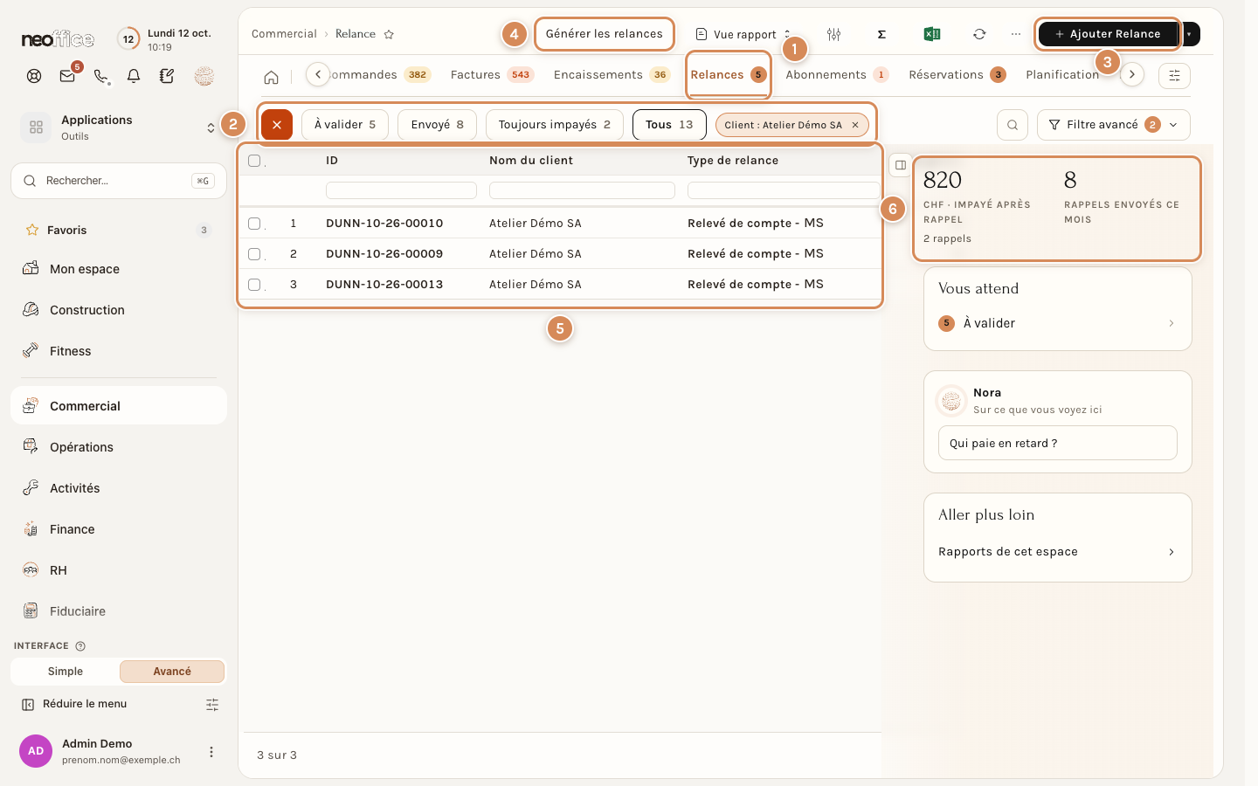Screen dimensions: 1258x786
Task: Open the menu customization sliders icon
Action: click(212, 705)
